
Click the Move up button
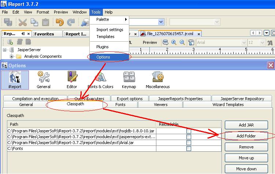(x=246, y=158)
